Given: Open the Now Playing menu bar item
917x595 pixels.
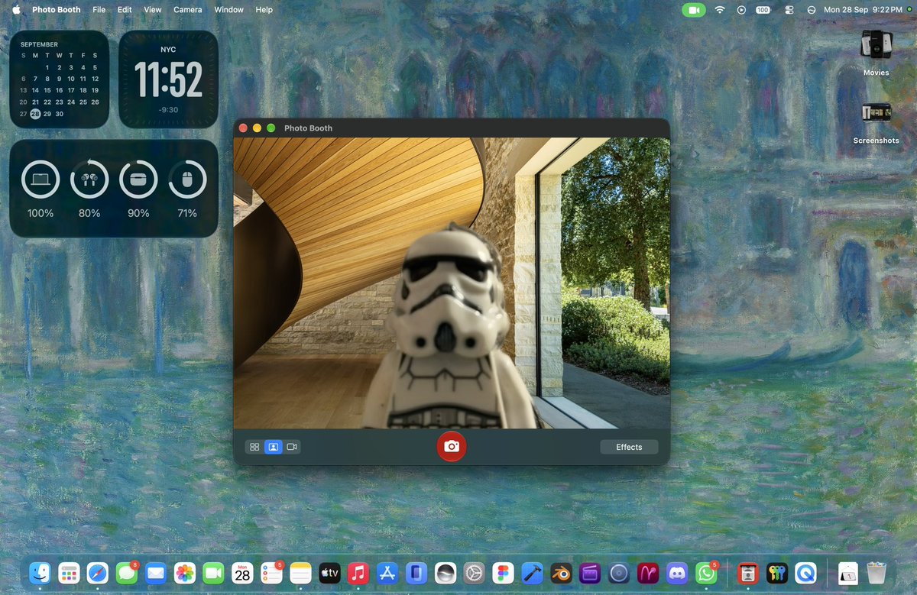Looking at the screenshot, I should (x=741, y=10).
